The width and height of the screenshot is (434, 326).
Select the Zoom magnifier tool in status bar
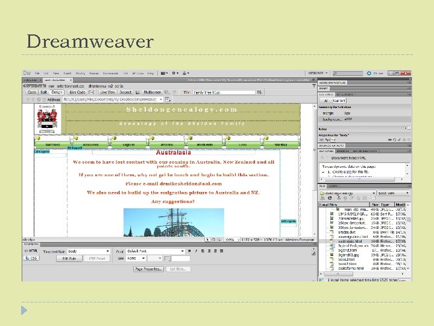[x=219, y=240]
